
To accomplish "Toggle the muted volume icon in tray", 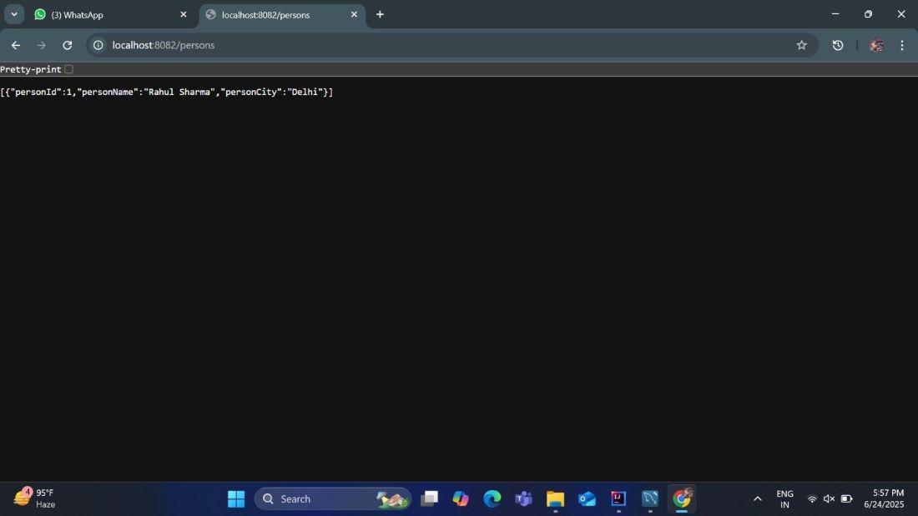I will coord(829,498).
